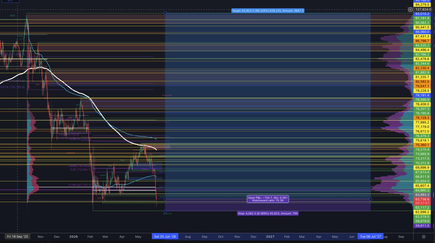435x243 pixels.
Task: Select the 75,360.1 orange price label
Action: 422,145
